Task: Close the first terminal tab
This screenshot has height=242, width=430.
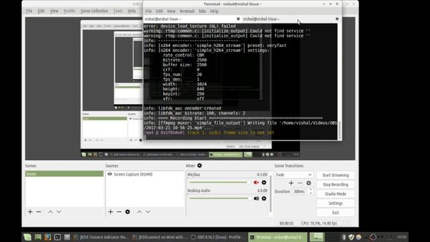Action: [238, 19]
